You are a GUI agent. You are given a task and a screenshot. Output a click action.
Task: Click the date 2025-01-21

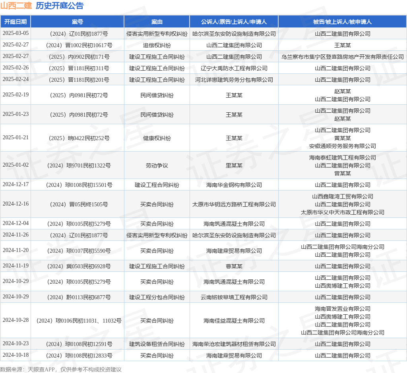click(x=16, y=137)
